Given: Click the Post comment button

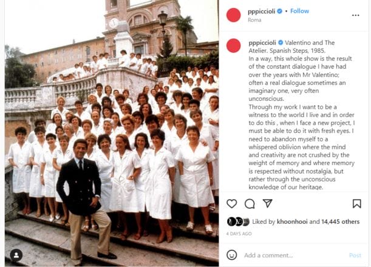Looking at the screenshot, I should pos(355,255).
